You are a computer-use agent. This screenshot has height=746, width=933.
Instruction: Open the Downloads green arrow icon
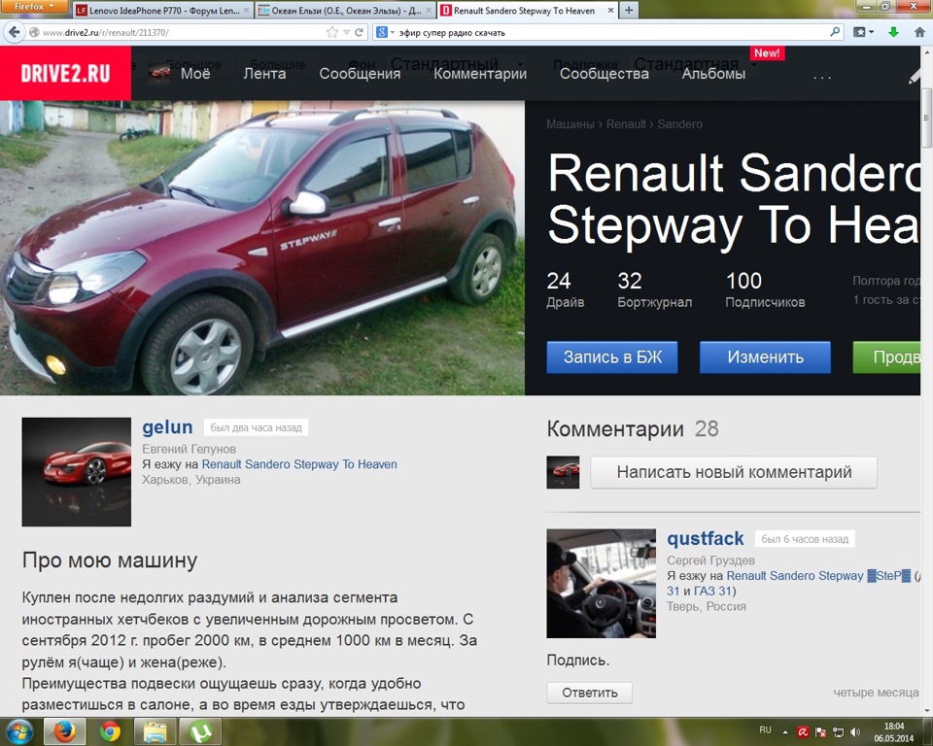point(893,32)
